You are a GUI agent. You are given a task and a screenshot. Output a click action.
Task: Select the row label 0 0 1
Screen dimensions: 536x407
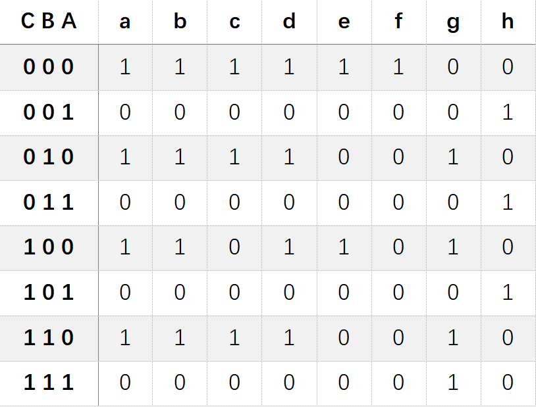(x=49, y=112)
